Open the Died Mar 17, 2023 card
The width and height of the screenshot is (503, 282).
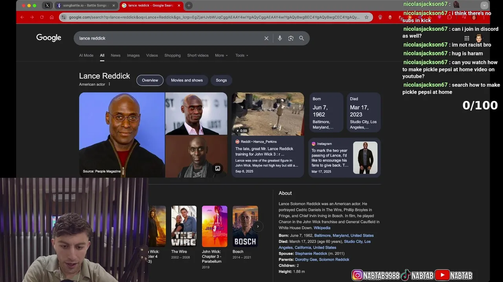[363, 112]
